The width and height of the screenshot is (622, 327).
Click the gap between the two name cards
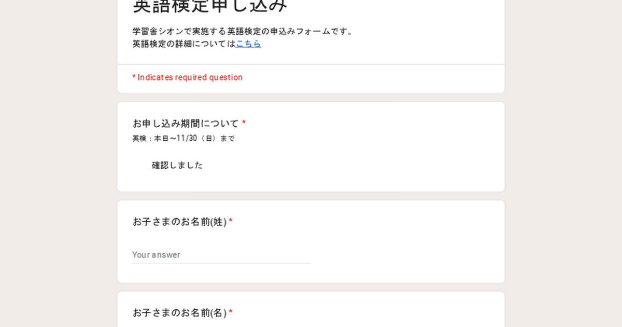311,287
